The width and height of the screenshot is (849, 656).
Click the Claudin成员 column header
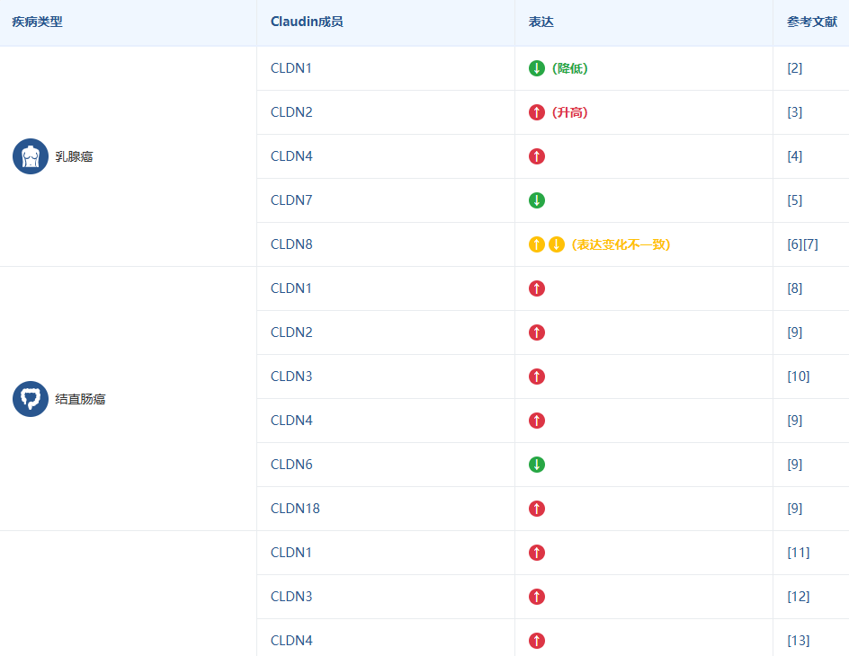click(x=307, y=22)
